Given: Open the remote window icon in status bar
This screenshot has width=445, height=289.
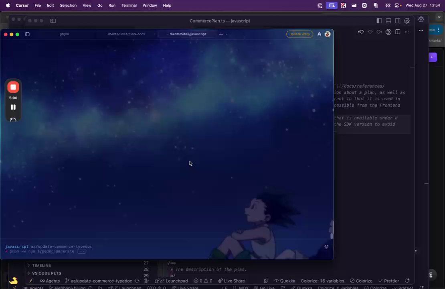Looking at the screenshot, I should pos(31,281).
